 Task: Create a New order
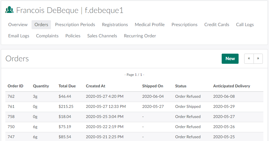[x=230, y=59]
